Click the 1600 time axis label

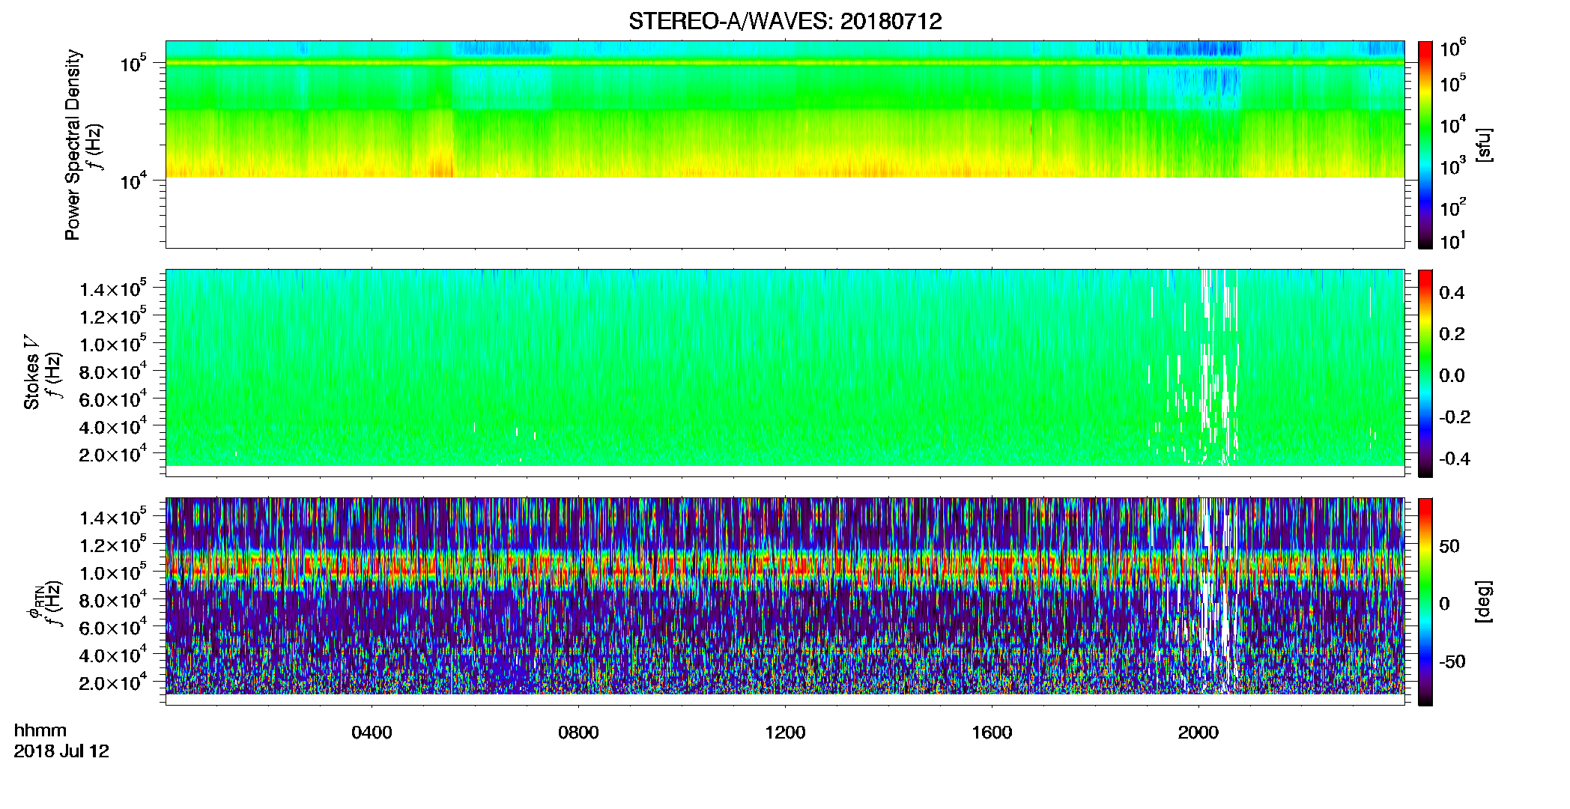pos(992,733)
